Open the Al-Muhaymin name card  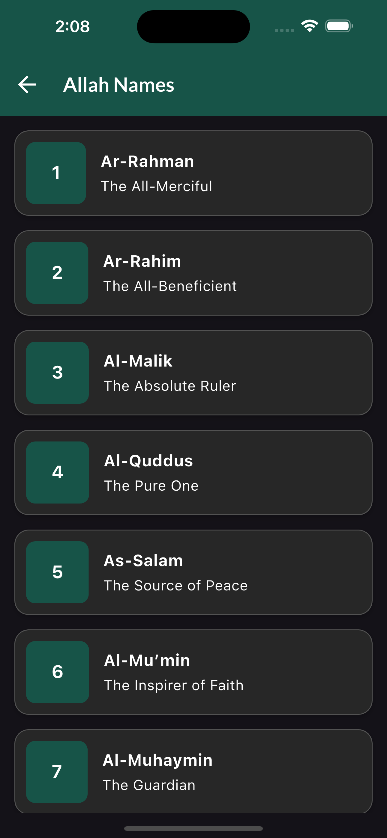pos(193,771)
